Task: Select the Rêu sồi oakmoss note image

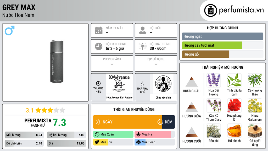Action: 214,131
